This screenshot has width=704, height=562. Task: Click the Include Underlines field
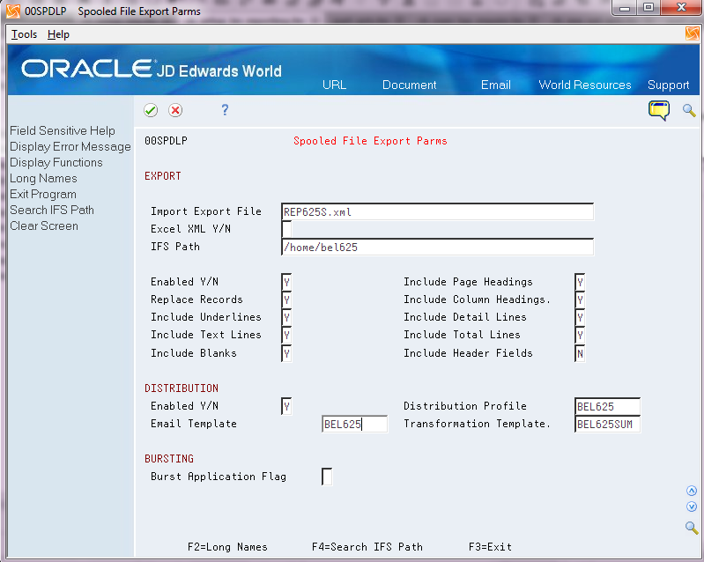pos(286,318)
